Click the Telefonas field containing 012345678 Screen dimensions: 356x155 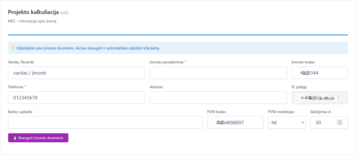tap(76, 98)
